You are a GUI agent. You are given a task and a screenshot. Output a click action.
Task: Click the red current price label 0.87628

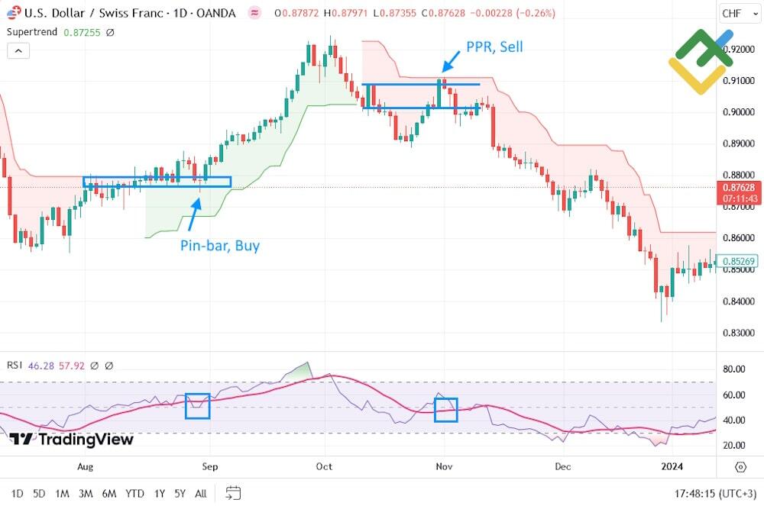click(738, 187)
